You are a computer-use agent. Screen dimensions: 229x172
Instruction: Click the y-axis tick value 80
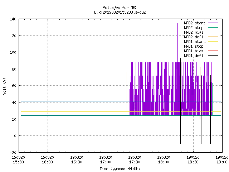click(14, 69)
